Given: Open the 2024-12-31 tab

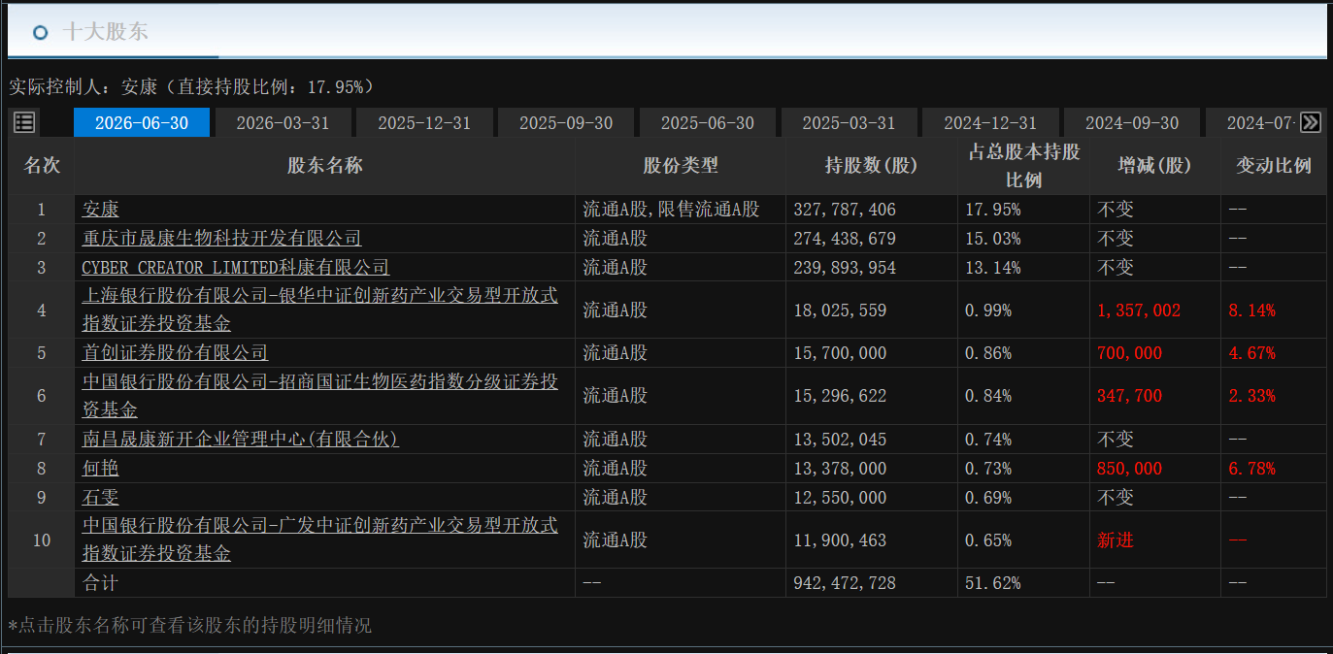Looking at the screenshot, I should coord(990,123).
